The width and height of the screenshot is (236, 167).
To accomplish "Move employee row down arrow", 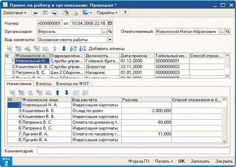I will (x=64, y=49).
